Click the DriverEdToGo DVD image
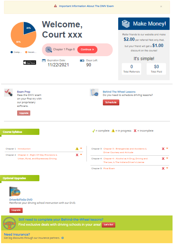 pos(15,191)
